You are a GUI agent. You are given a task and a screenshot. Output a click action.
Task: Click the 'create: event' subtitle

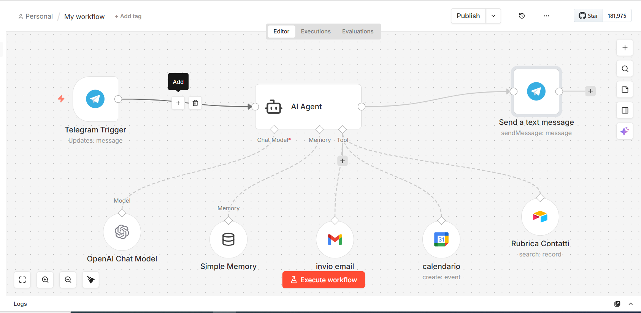(x=441, y=277)
